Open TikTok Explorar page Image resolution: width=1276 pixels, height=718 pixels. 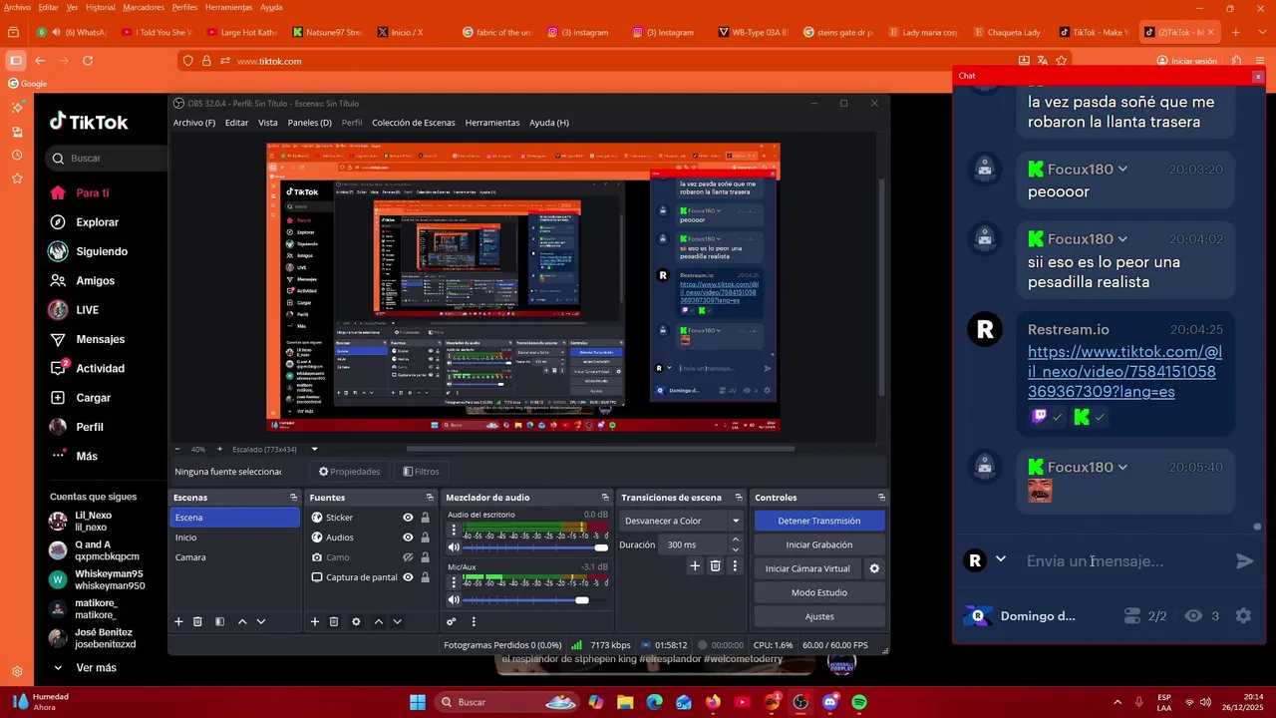point(98,222)
